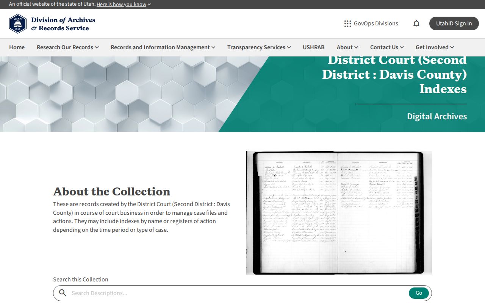This screenshot has width=485, height=303.
Task: Expand the Contact Us menu
Action: pyautogui.click(x=387, y=47)
